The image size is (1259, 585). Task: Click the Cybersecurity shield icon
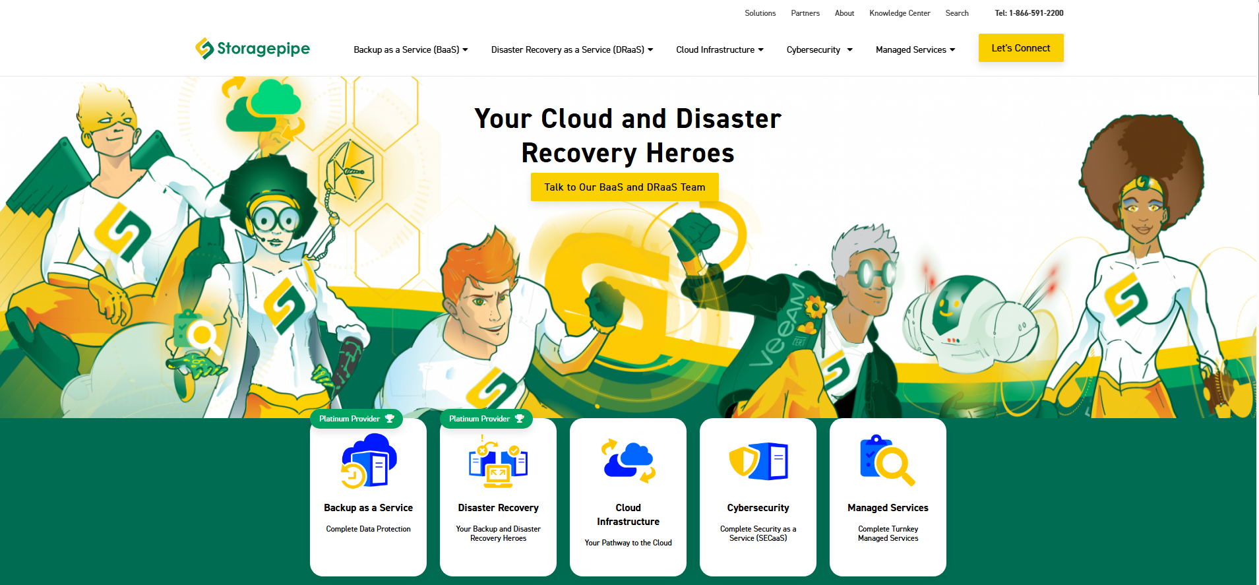click(x=758, y=461)
